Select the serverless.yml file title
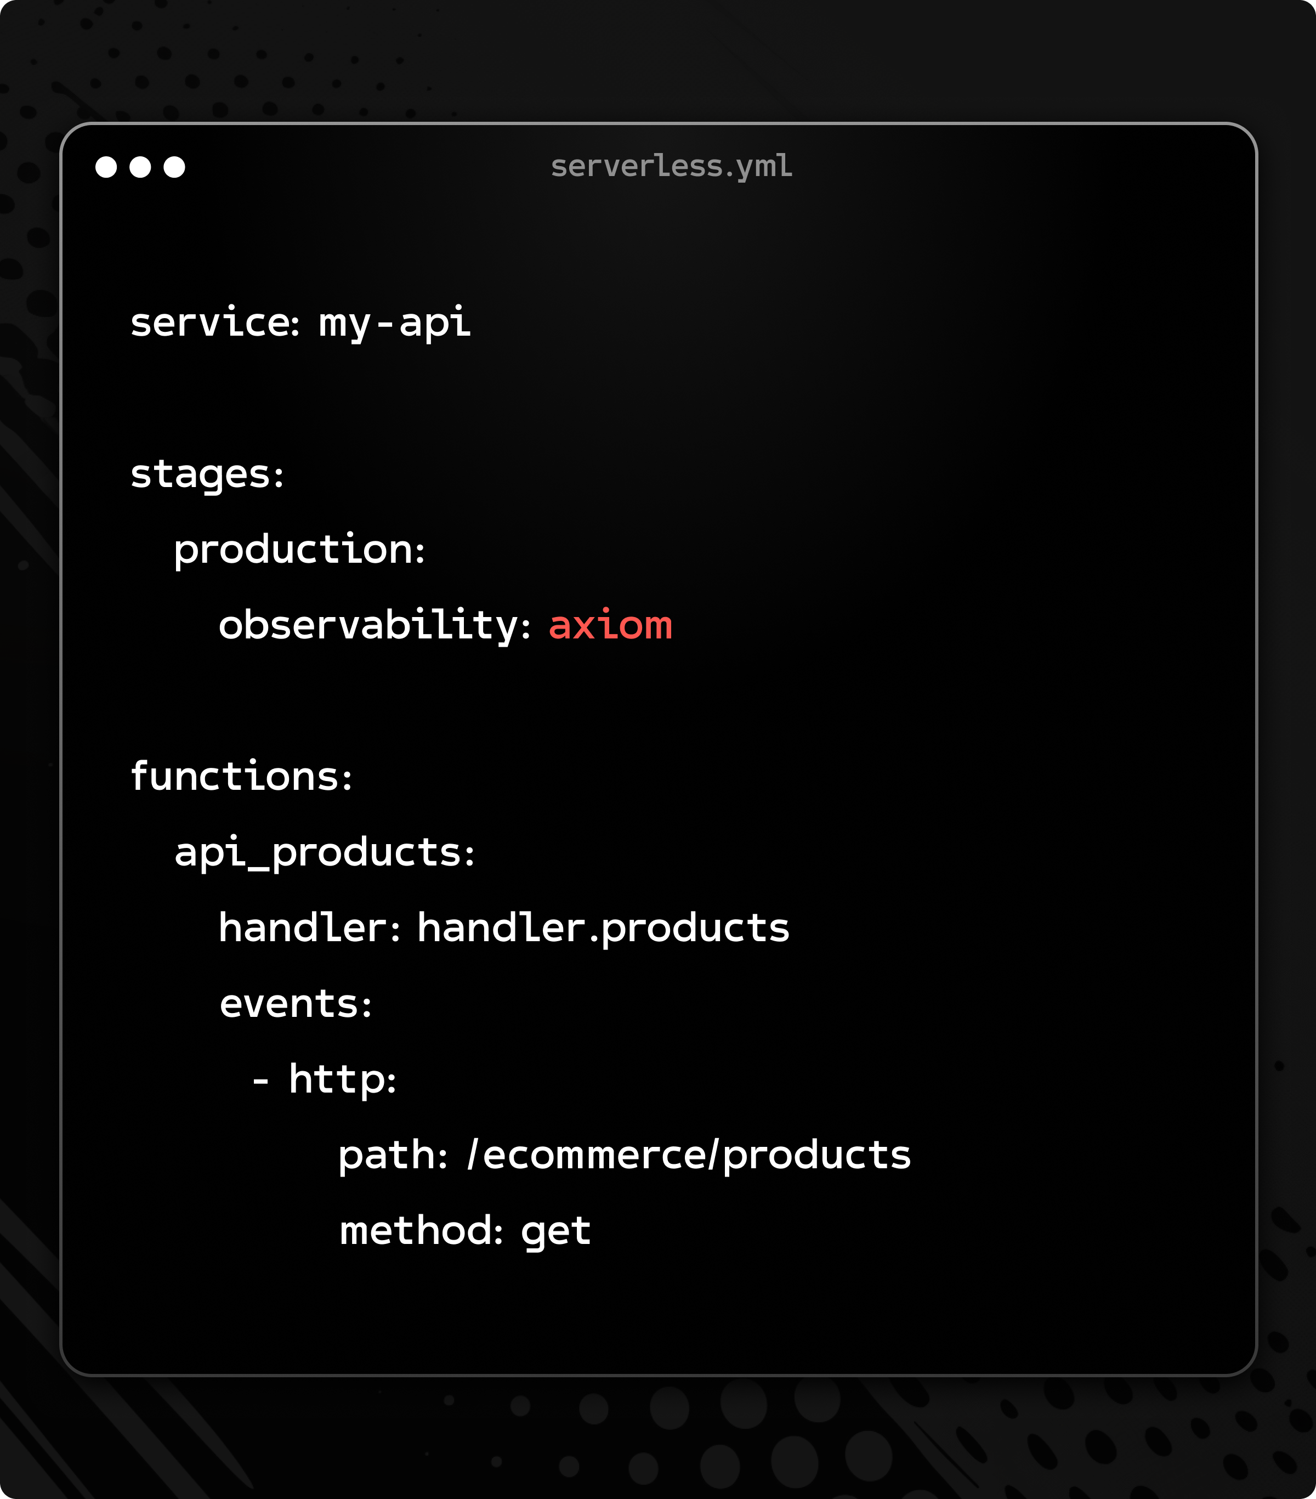1316x1499 pixels. click(x=671, y=167)
